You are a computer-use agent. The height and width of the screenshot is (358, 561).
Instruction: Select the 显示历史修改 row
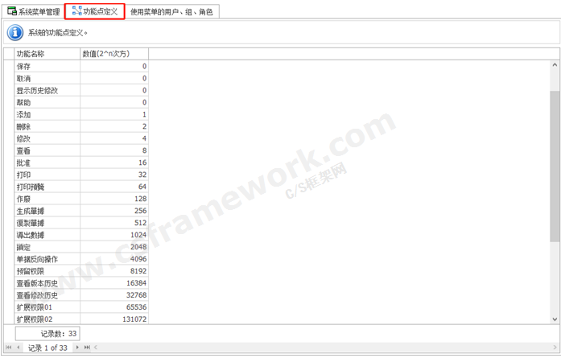pyautogui.click(x=81, y=90)
